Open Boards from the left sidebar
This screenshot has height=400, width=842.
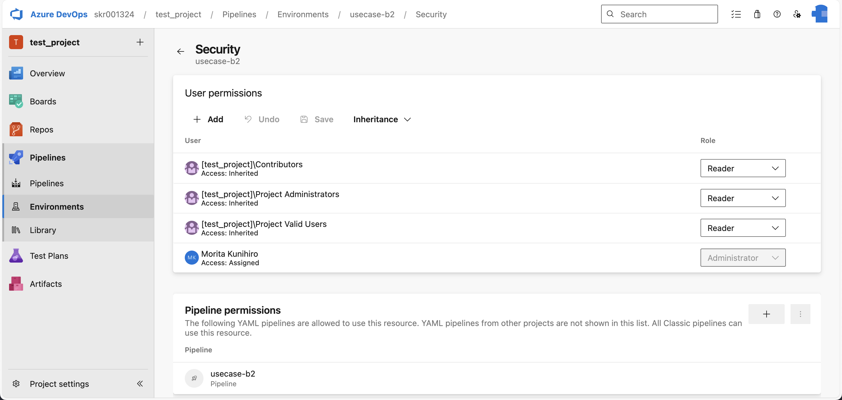43,101
